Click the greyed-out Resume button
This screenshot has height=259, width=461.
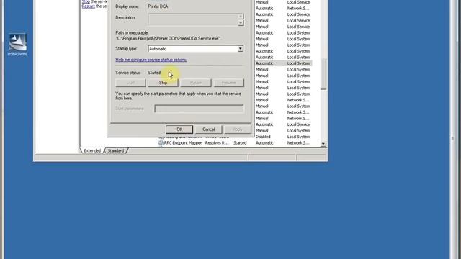tap(228, 83)
